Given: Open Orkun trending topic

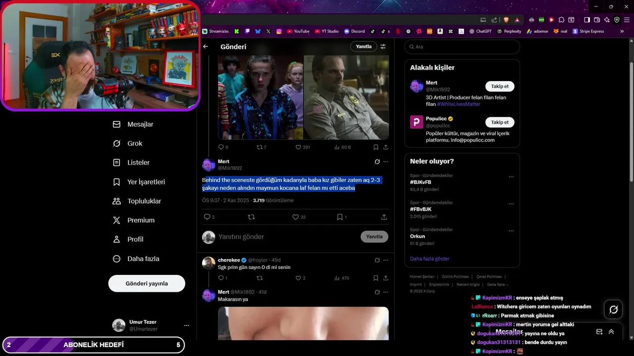Looking at the screenshot, I should tap(418, 236).
